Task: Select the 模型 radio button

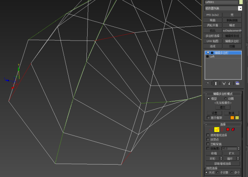Action: point(208,98)
